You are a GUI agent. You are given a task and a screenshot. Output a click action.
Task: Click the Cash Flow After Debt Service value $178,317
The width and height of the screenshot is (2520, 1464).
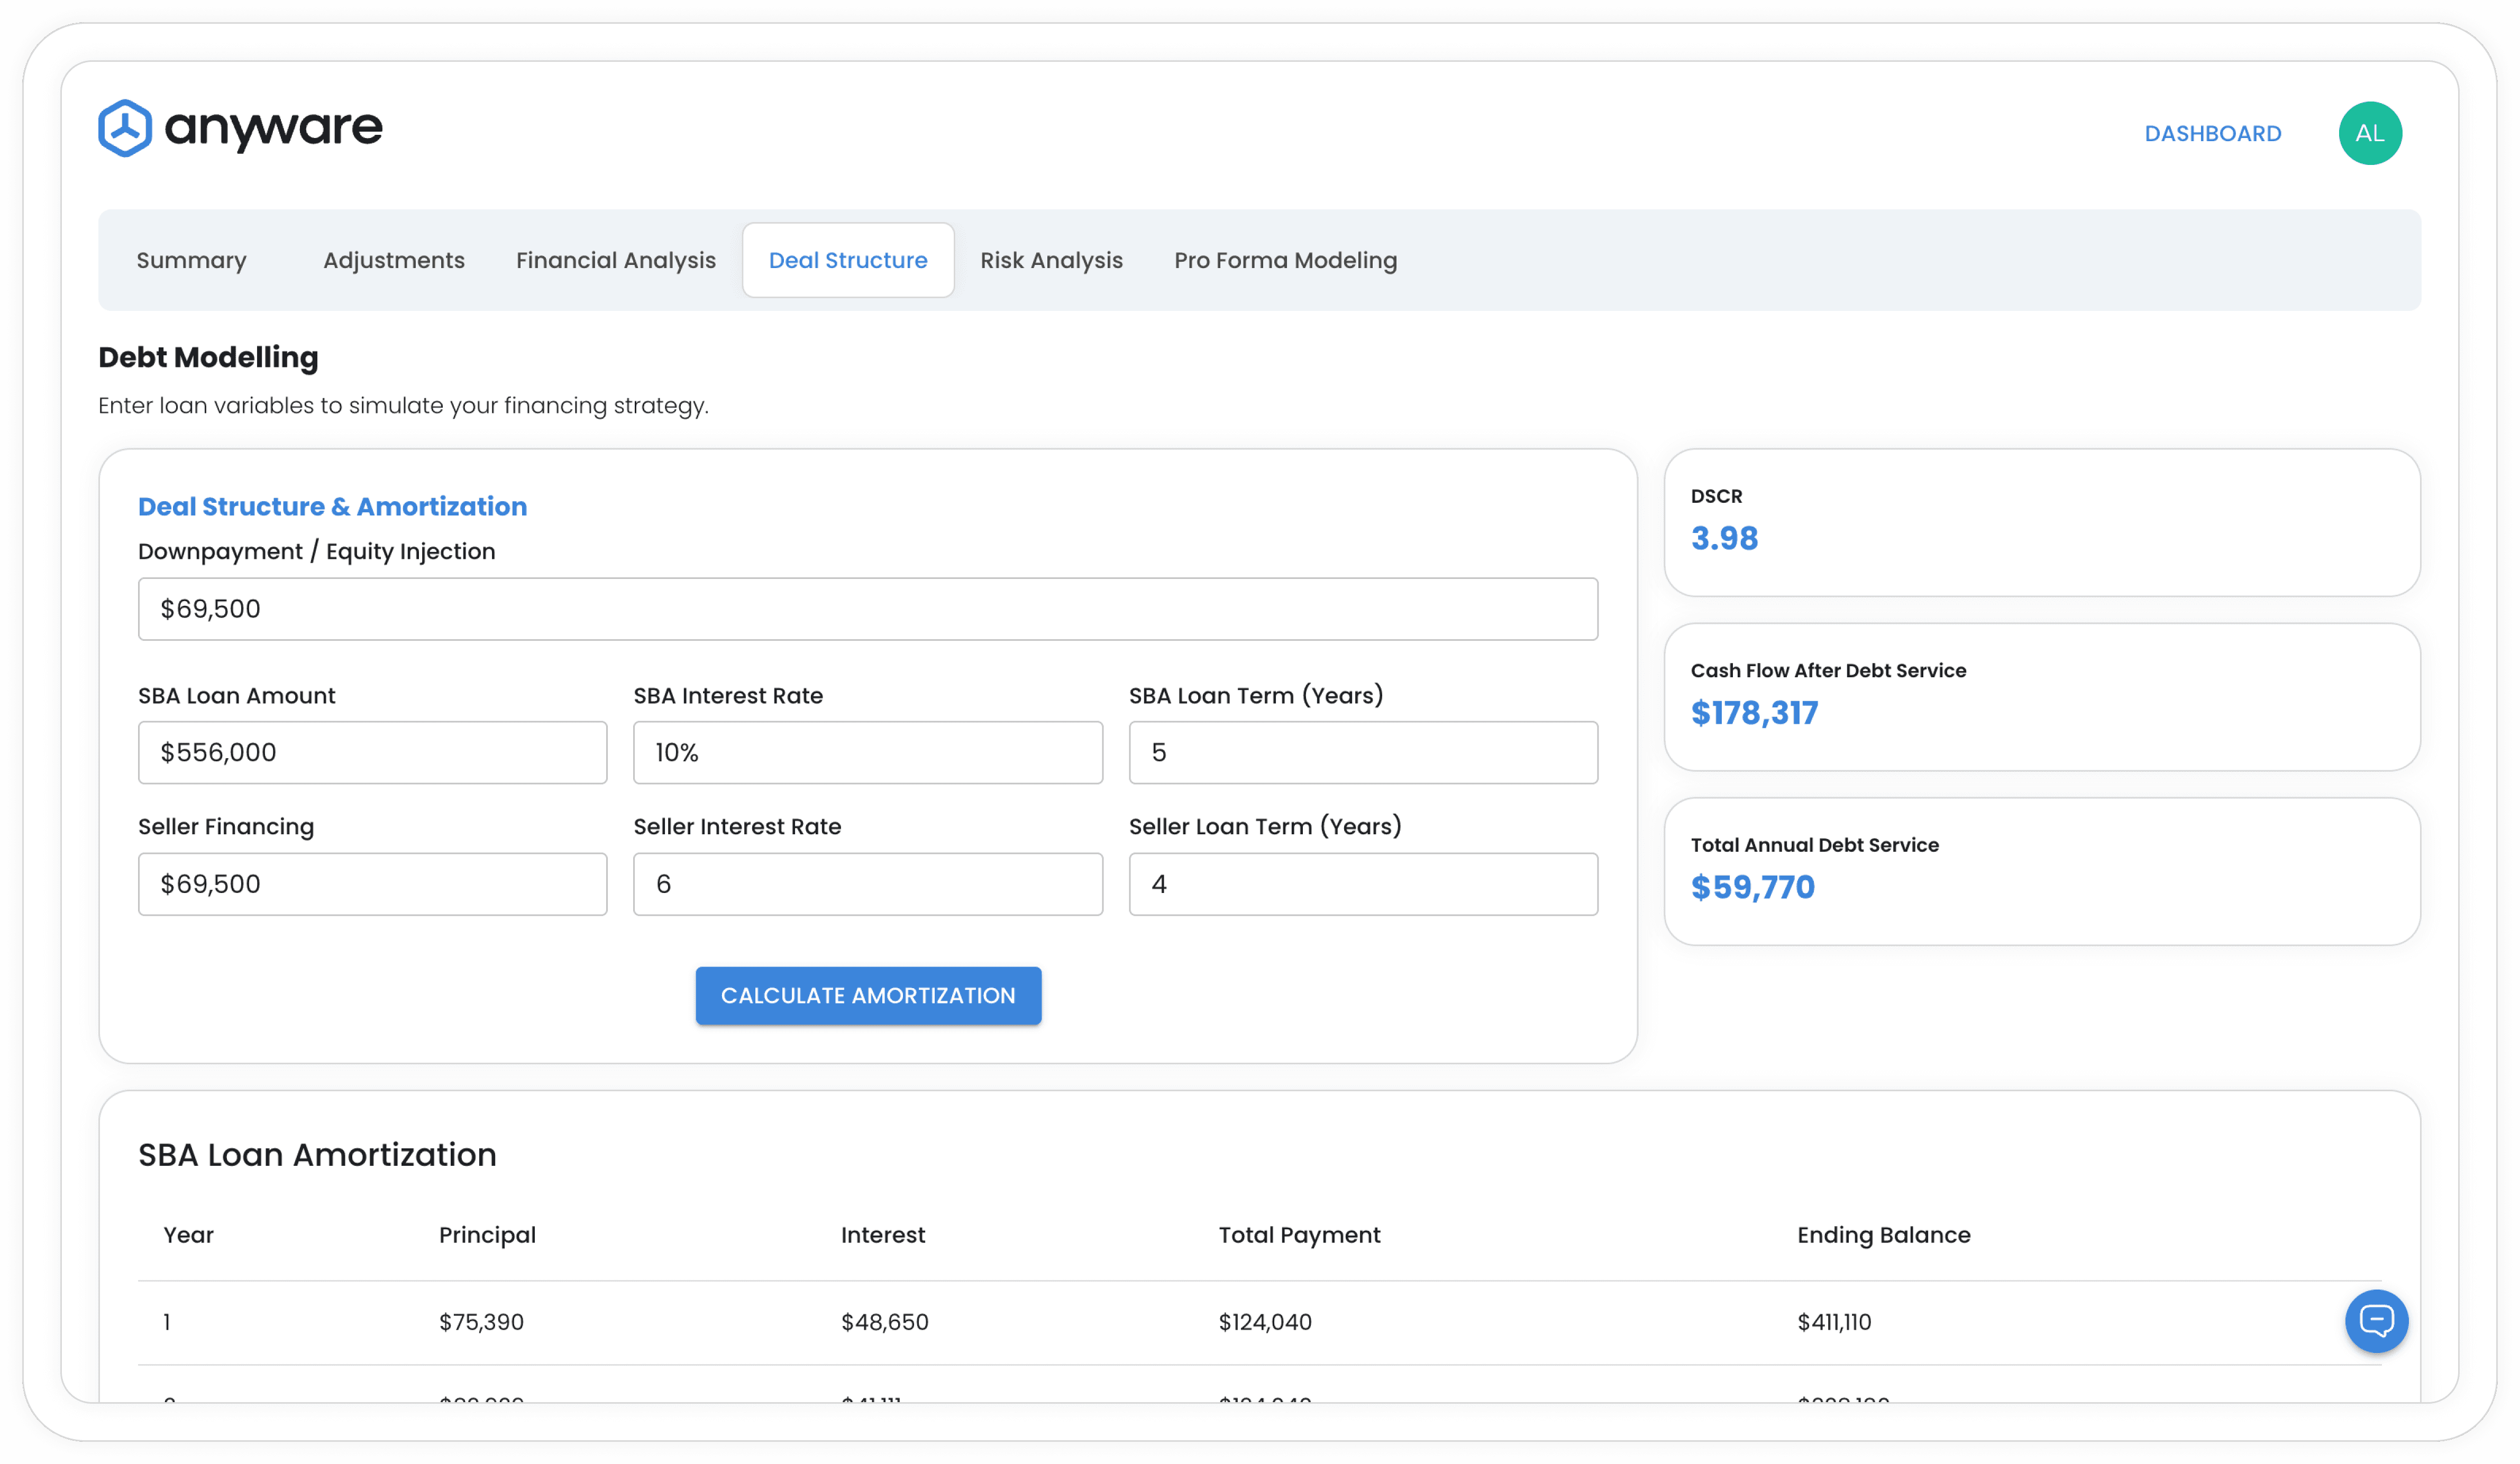click(1754, 713)
